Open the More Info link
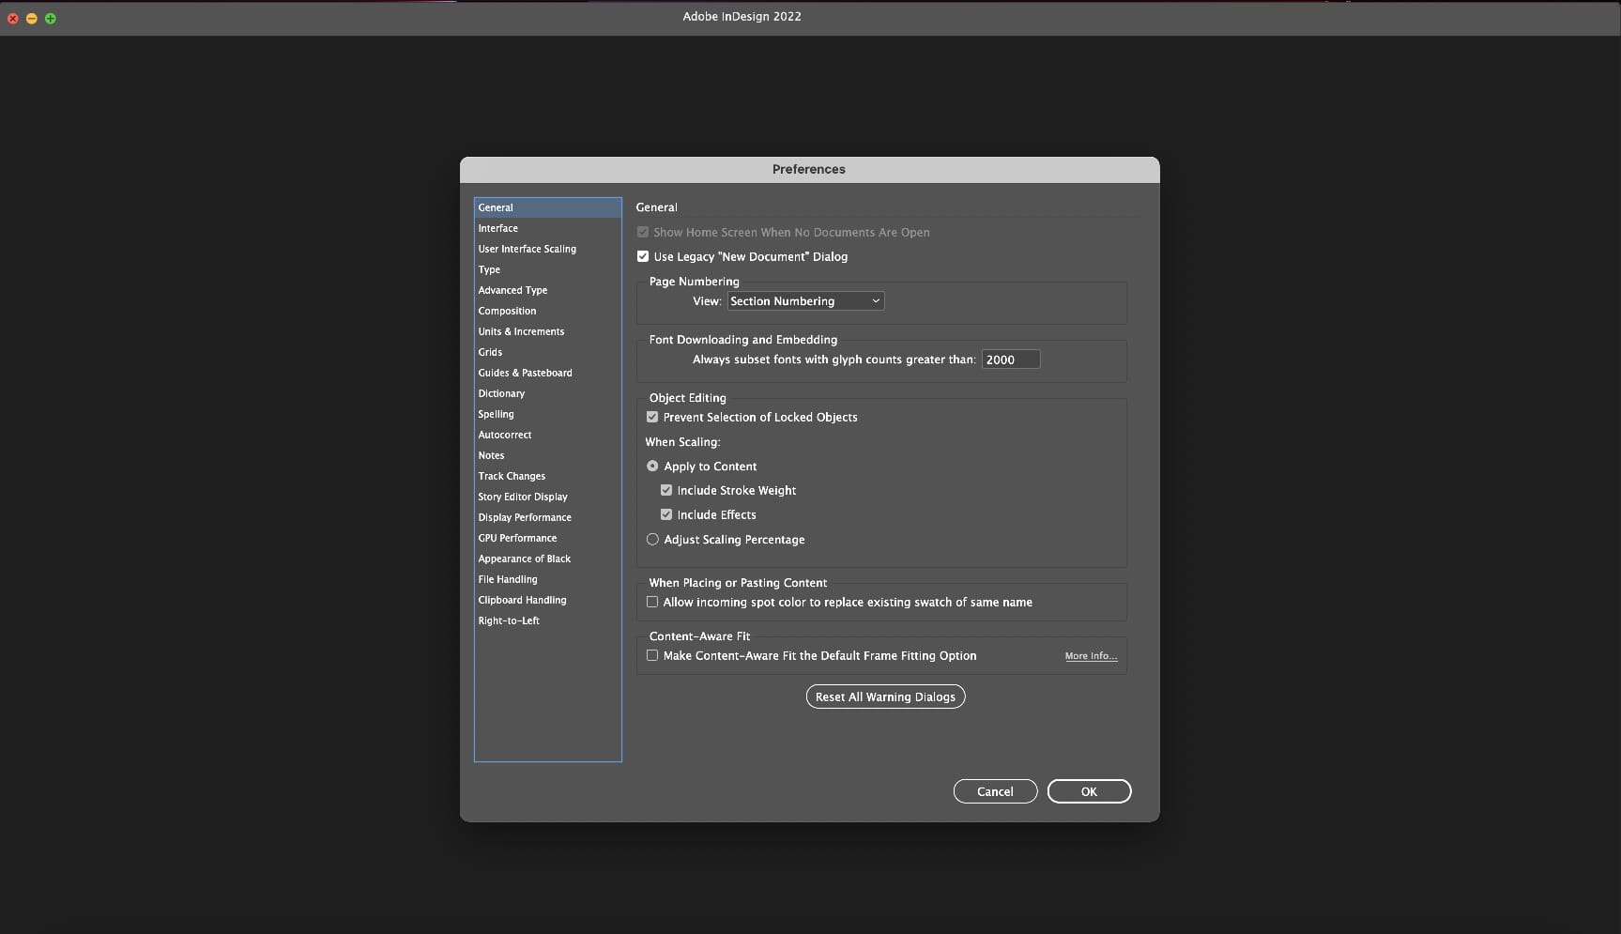The image size is (1621, 934). click(x=1091, y=656)
